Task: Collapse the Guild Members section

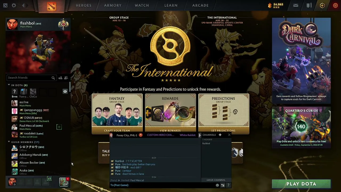Action: pyautogui.click(x=9, y=142)
